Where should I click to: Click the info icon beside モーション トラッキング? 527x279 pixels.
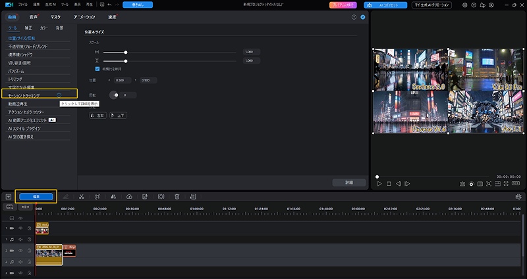(x=59, y=95)
